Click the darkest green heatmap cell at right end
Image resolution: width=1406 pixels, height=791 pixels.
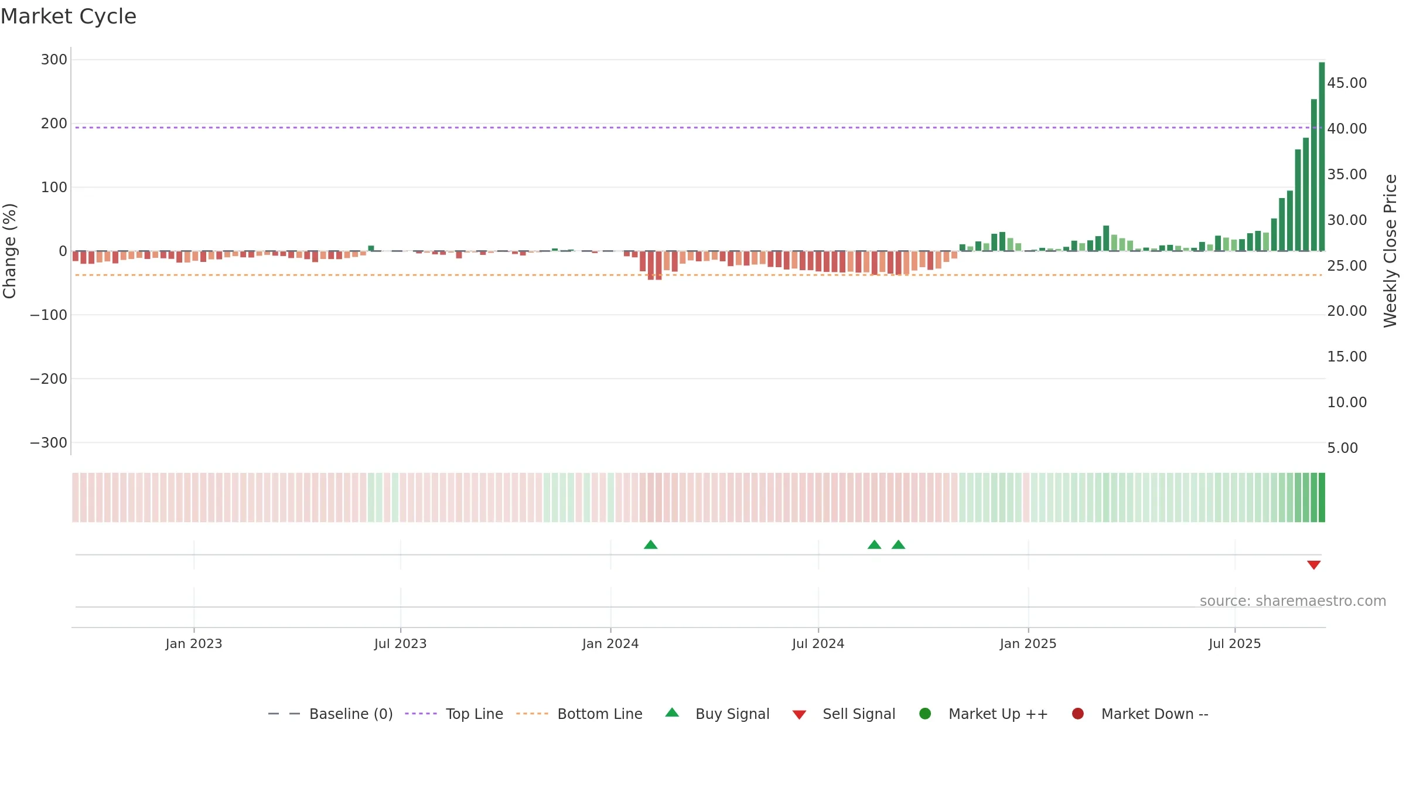pyautogui.click(x=1322, y=497)
